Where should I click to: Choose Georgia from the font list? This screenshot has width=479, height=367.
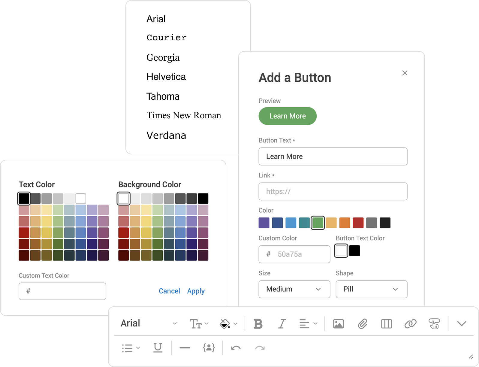[x=163, y=57]
